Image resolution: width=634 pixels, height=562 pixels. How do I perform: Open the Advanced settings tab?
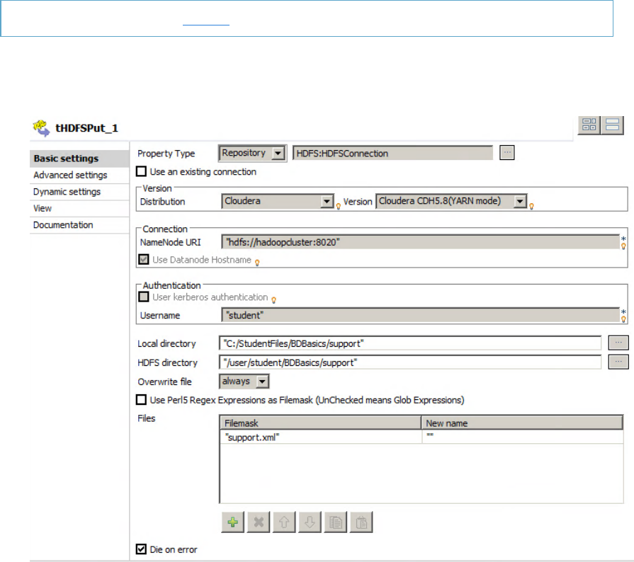[x=70, y=175]
